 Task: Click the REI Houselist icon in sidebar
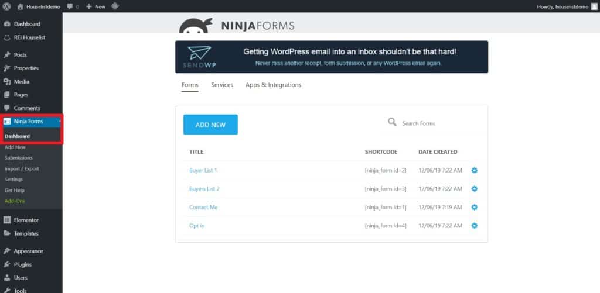coord(7,37)
